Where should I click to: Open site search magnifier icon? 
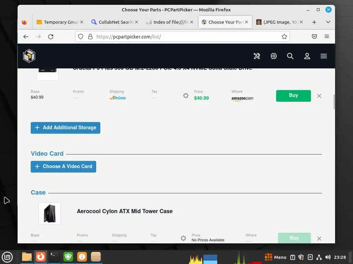tap(290, 56)
